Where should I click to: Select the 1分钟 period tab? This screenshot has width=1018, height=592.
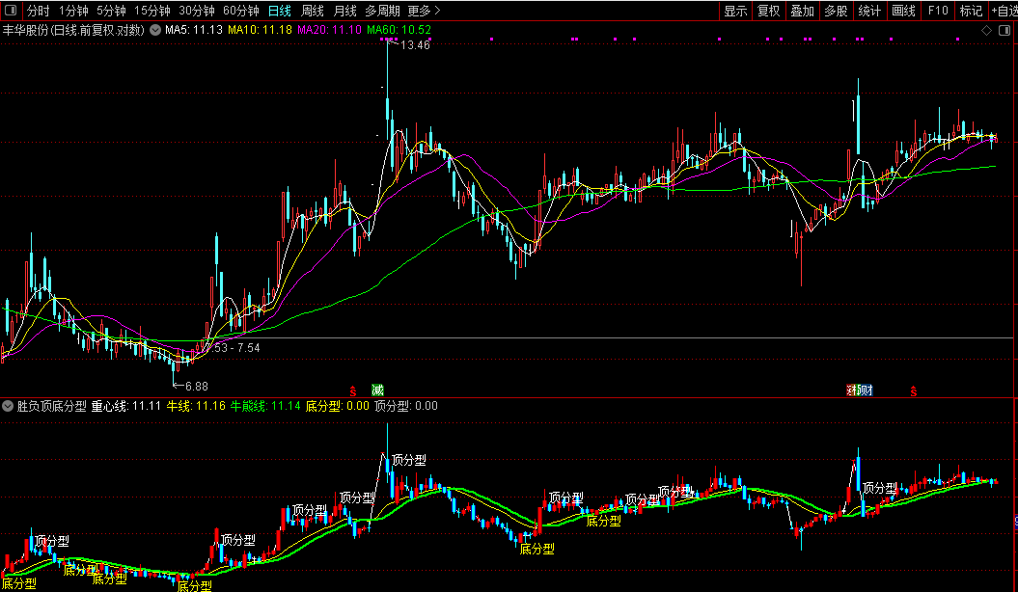[73, 11]
